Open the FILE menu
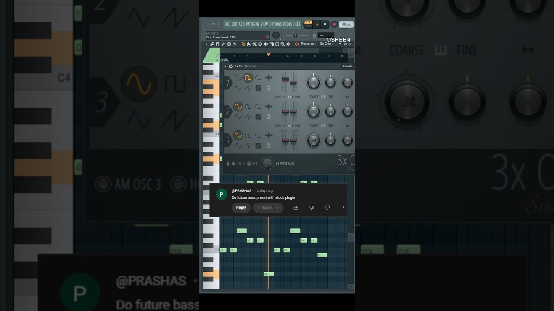 [x=227, y=25]
